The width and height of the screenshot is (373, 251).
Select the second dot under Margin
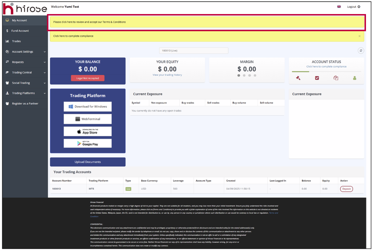[x=244, y=76]
